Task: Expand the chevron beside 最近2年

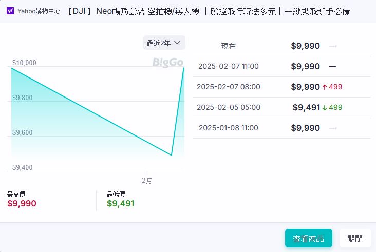Action: 178,43
